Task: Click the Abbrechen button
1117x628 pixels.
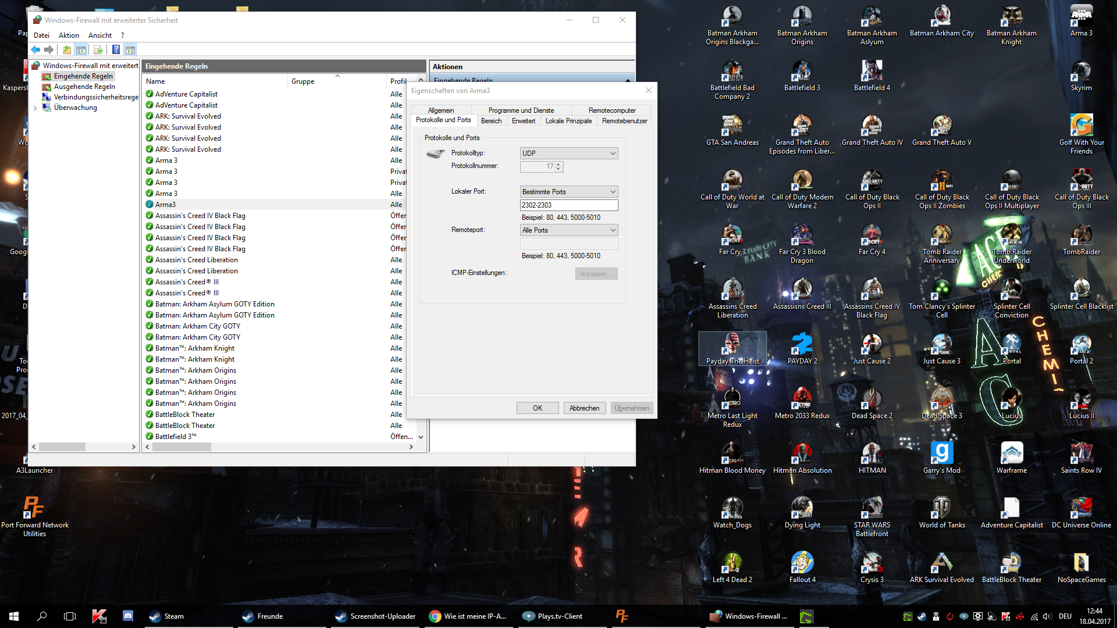Action: pyautogui.click(x=584, y=408)
